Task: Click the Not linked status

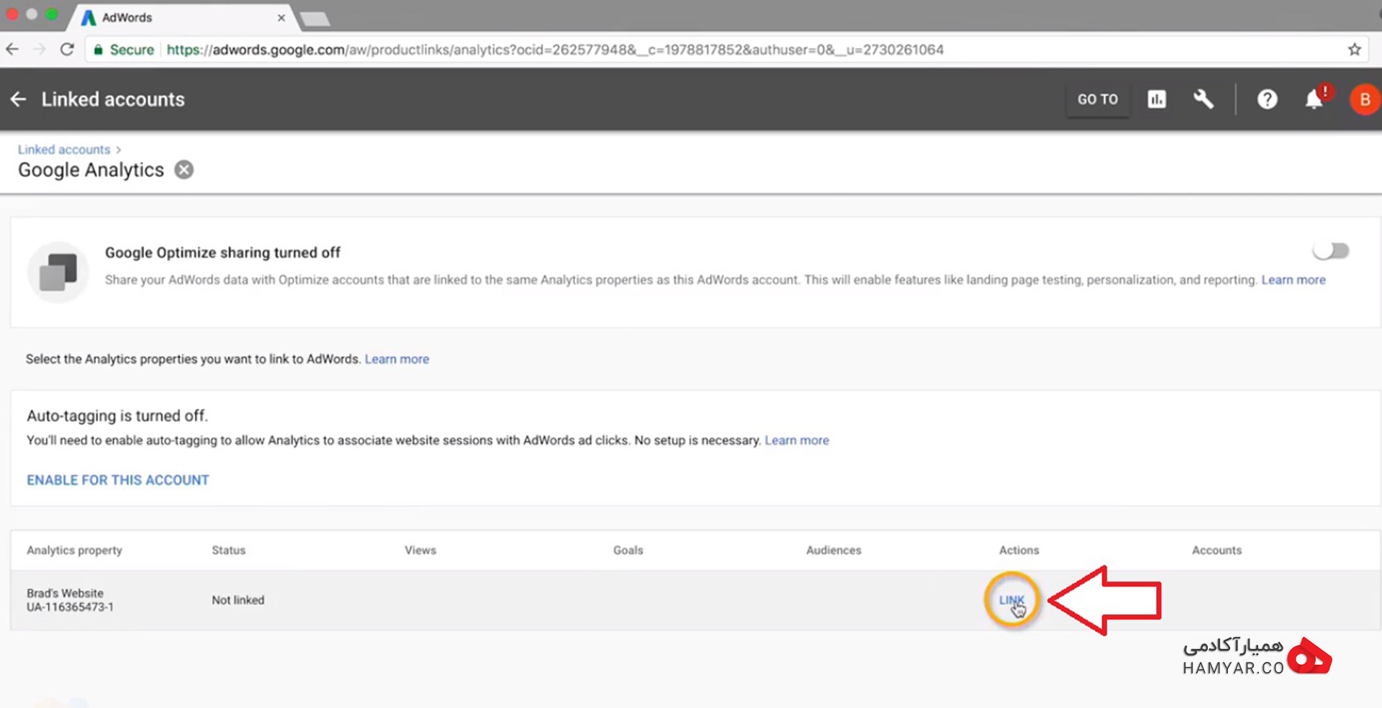Action: (x=238, y=600)
